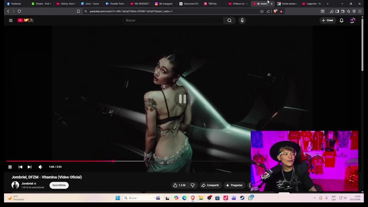Viewport: 368px width, 207px height.
Task: Open YouTube notifications bell
Action: coord(342,20)
